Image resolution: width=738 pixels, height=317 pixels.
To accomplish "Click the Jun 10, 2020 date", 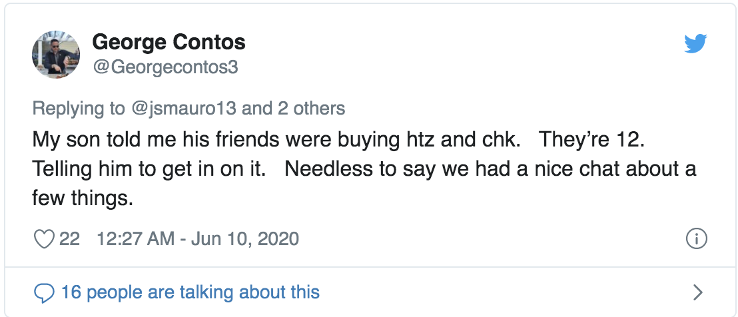I will click(245, 238).
